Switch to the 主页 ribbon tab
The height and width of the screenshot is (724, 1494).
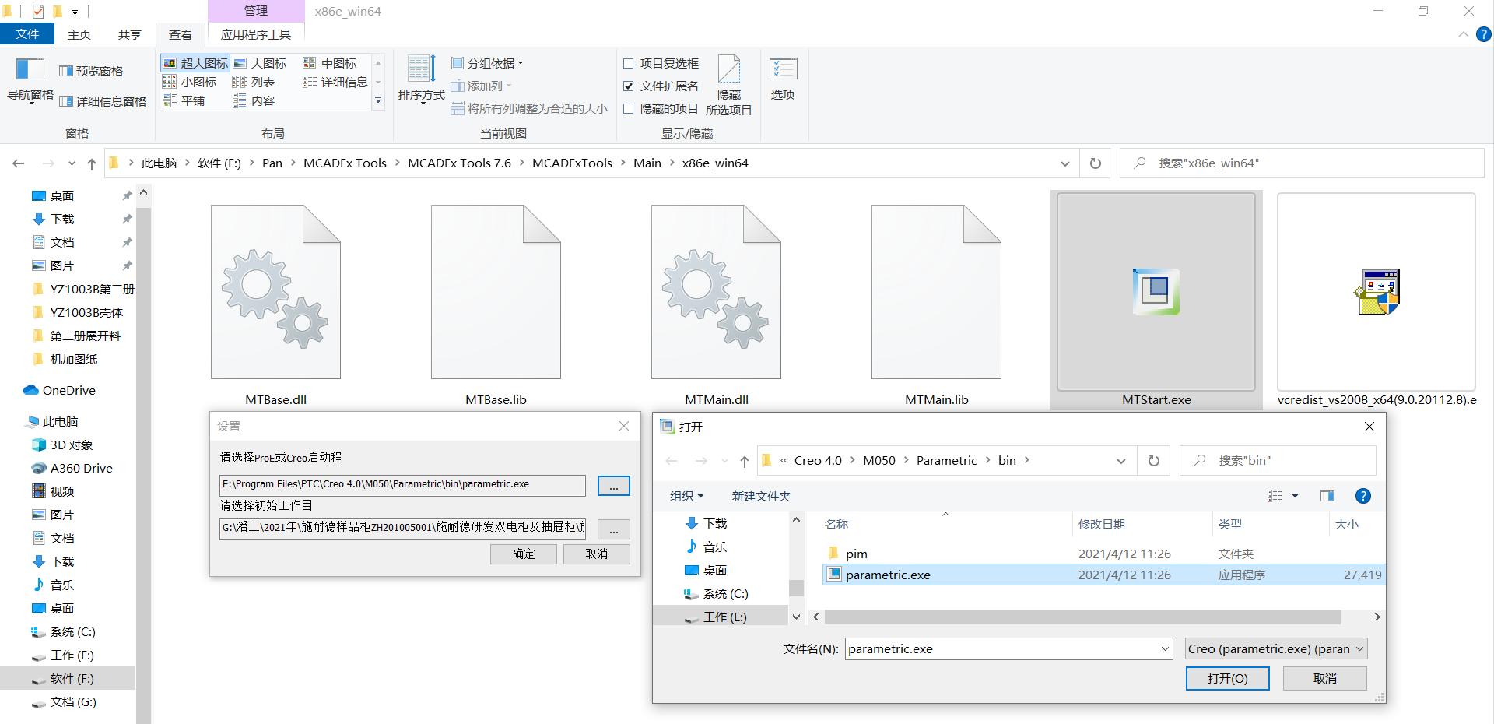point(79,34)
